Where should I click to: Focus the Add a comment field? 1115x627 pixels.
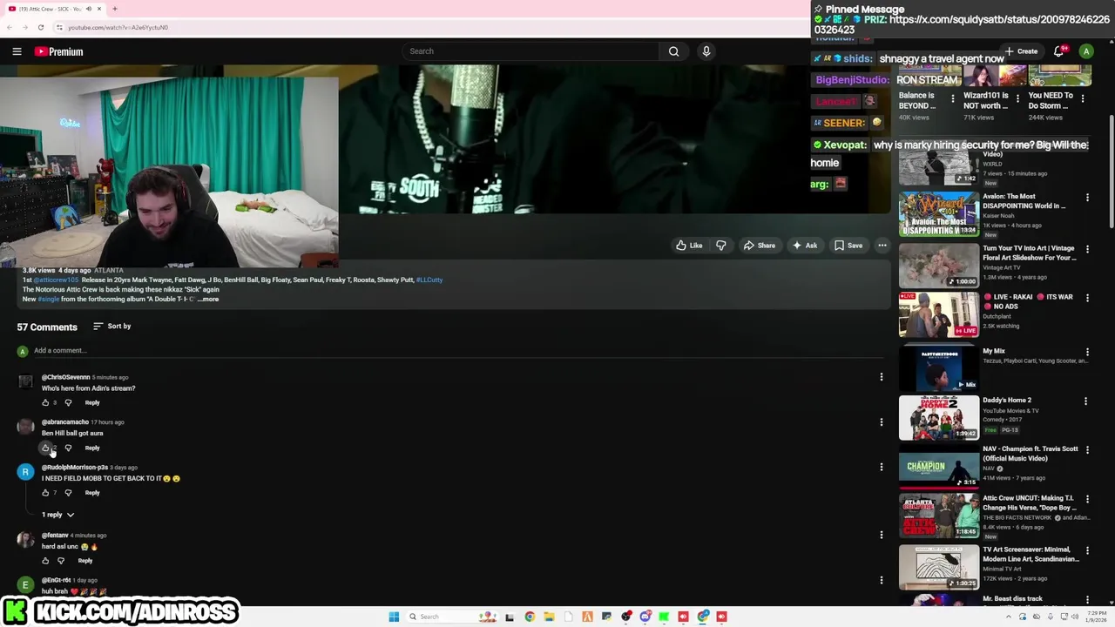pos(457,351)
